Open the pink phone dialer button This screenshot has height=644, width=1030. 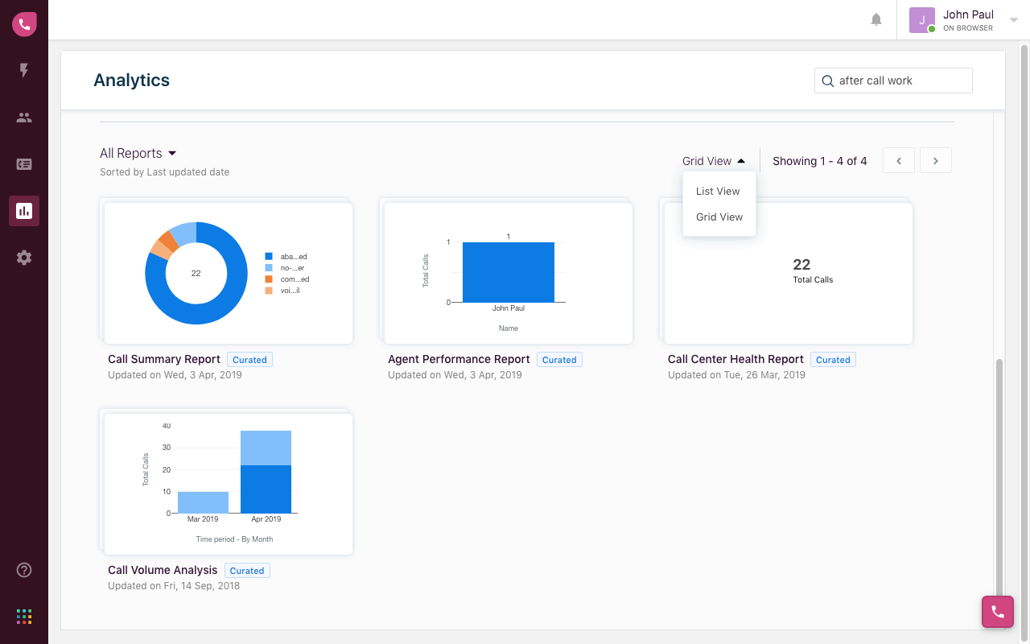pos(998,612)
